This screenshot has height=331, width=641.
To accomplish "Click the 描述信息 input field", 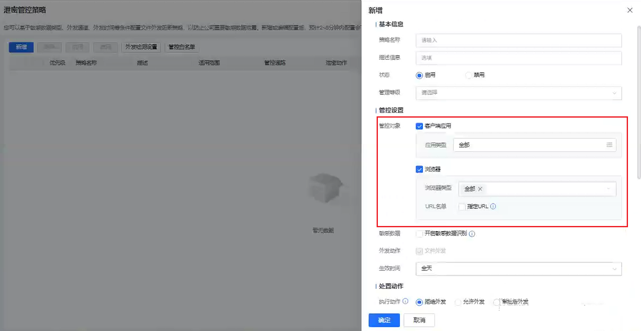I will pos(518,58).
